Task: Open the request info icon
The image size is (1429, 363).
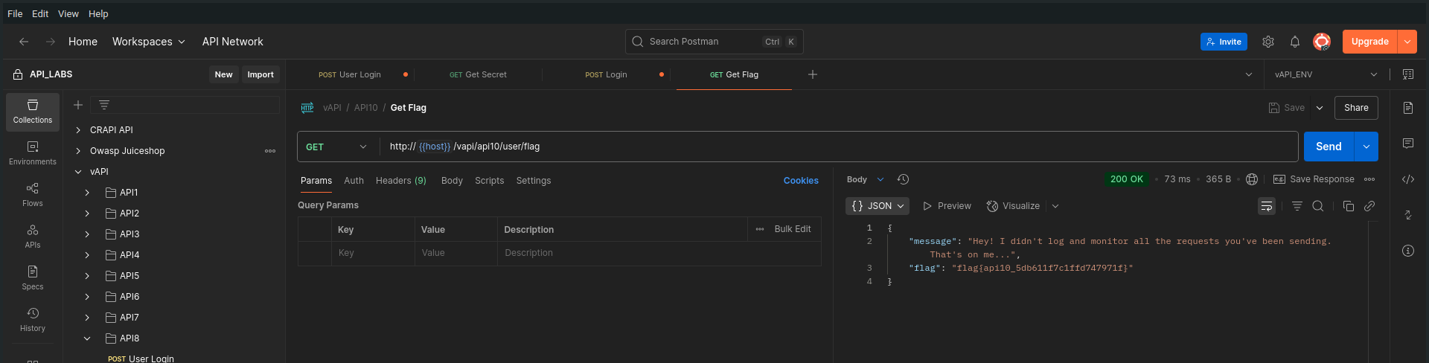Action: (x=1408, y=251)
